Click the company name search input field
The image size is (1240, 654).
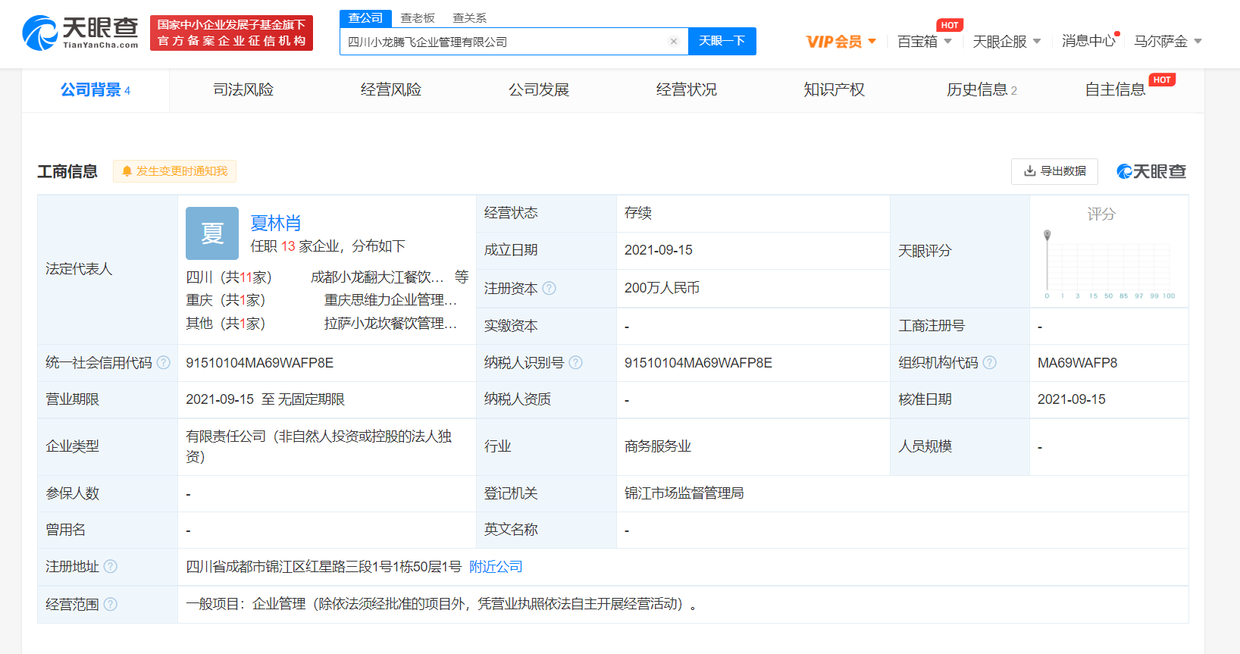click(x=503, y=42)
